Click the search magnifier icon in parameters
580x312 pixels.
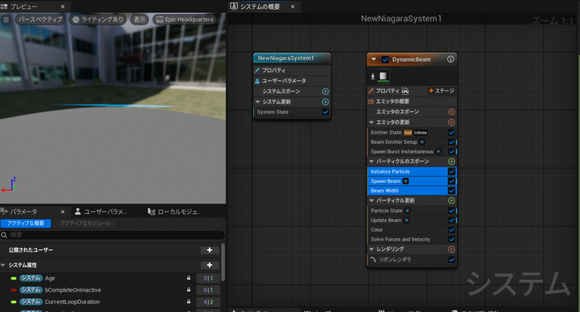click(4, 235)
